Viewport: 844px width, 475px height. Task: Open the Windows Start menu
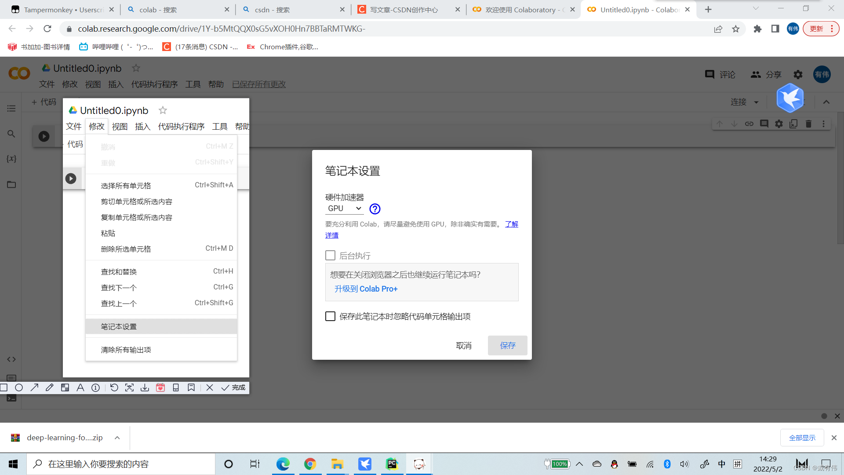click(x=13, y=464)
